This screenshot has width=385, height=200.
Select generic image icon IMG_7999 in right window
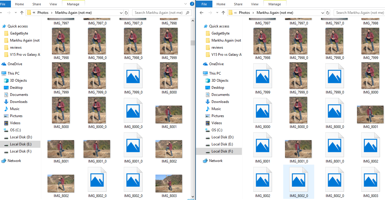[263, 76]
